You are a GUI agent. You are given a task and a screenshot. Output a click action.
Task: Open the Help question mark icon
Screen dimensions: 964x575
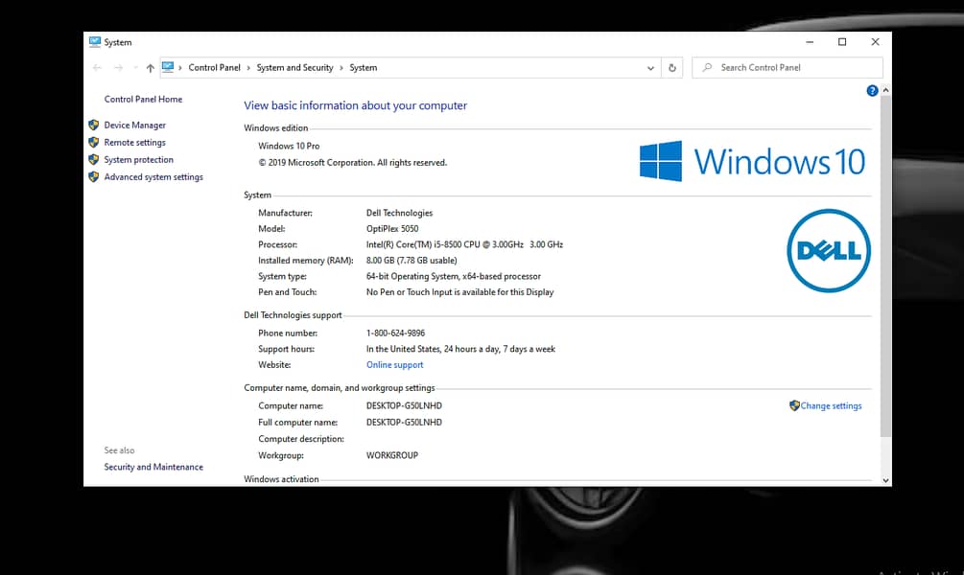pyautogui.click(x=872, y=91)
